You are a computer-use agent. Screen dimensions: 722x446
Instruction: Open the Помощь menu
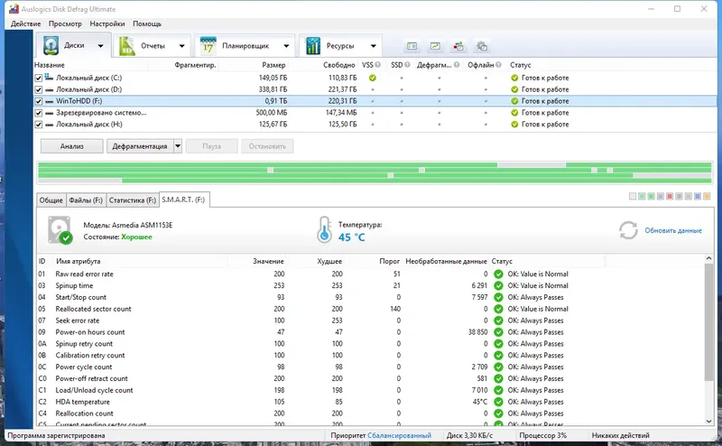pyautogui.click(x=147, y=24)
